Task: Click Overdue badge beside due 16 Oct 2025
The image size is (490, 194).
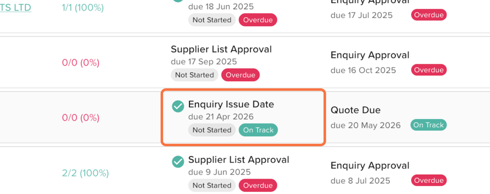Action: (x=429, y=70)
